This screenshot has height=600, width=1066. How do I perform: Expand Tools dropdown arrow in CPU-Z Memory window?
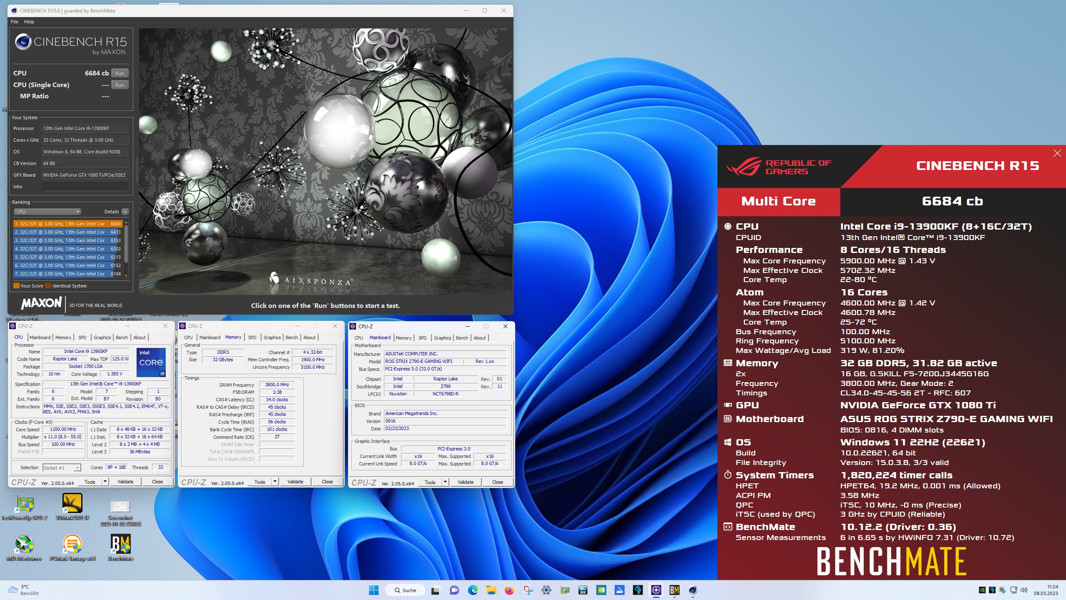[x=275, y=482]
